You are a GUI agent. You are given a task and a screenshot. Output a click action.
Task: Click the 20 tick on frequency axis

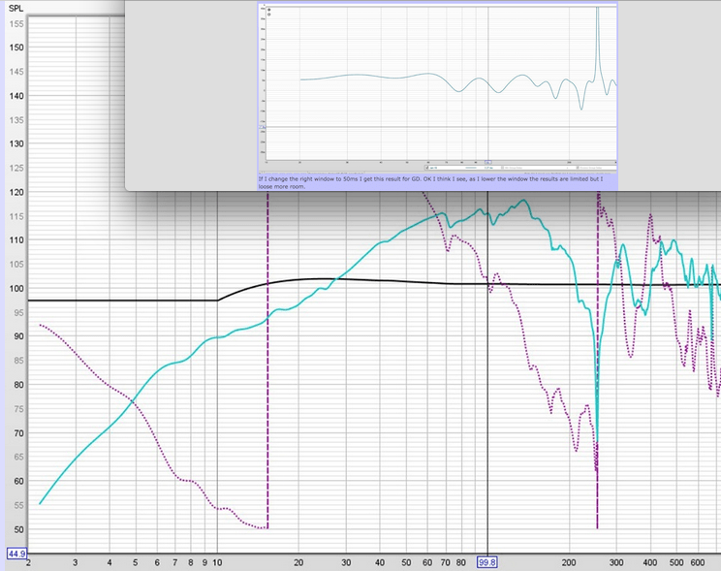tap(298, 562)
